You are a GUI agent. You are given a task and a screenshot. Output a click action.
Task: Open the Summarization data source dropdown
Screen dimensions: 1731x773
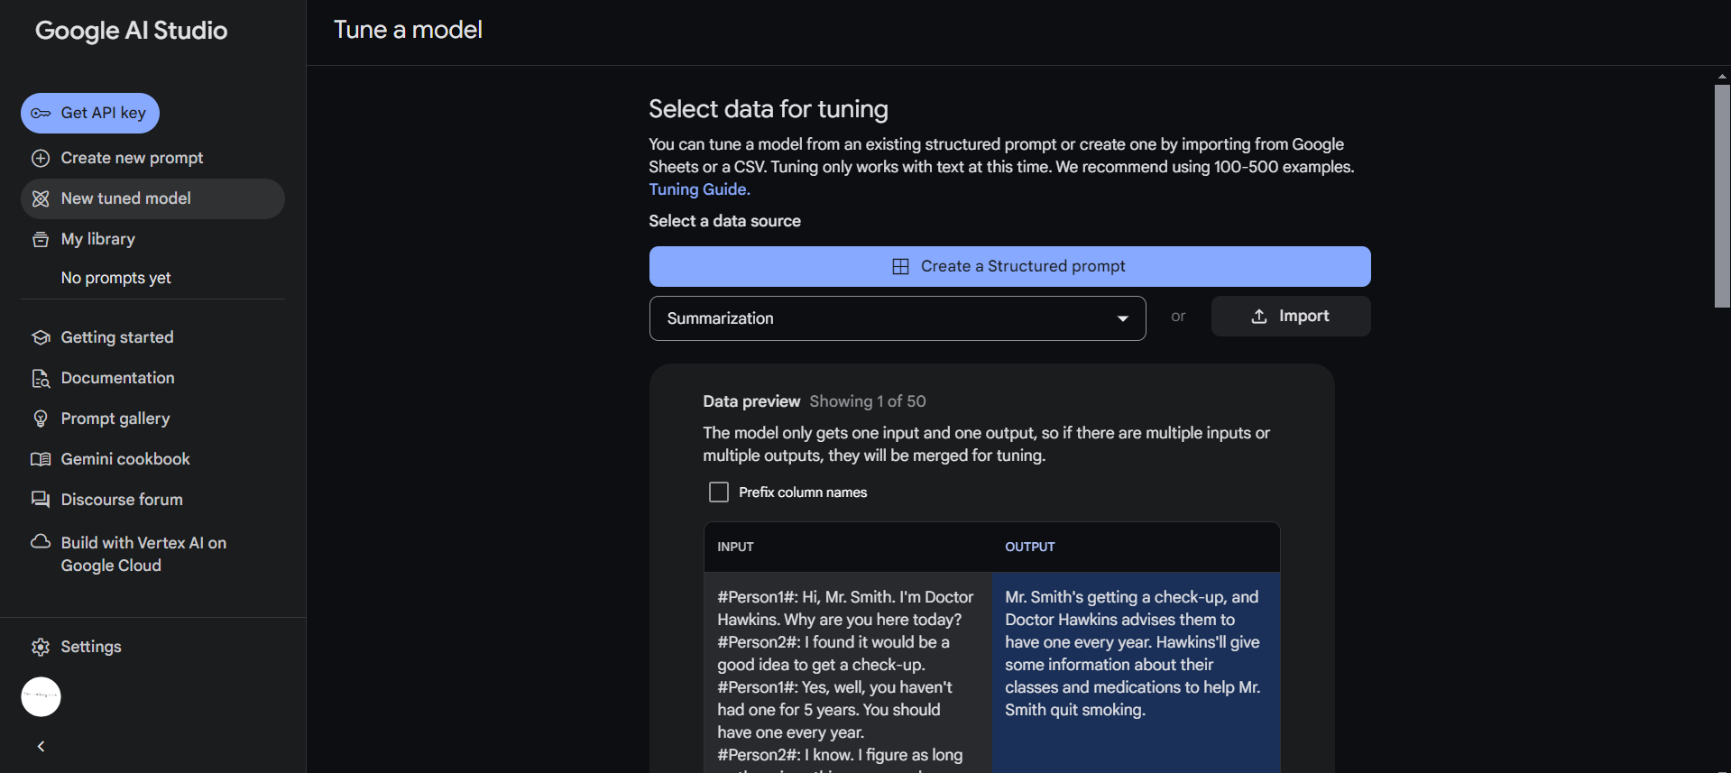click(x=898, y=318)
